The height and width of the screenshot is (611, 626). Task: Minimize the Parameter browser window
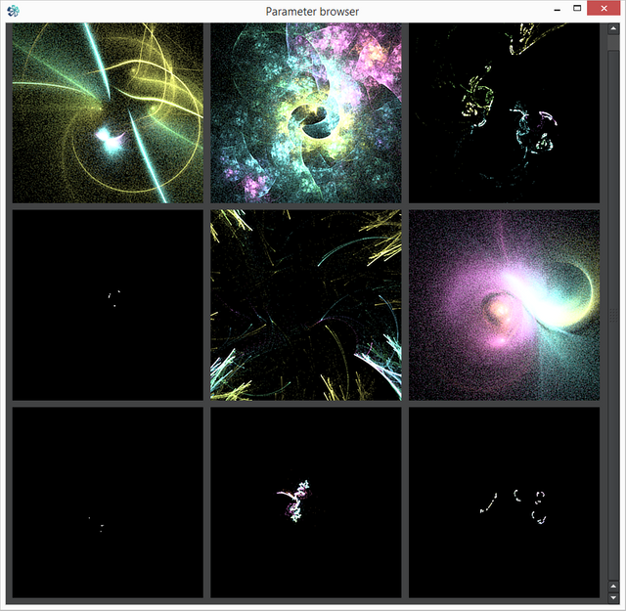pos(557,9)
